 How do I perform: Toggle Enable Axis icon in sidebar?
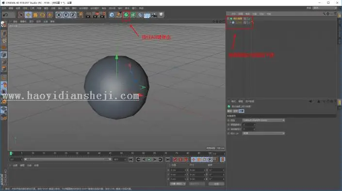coord(4,78)
